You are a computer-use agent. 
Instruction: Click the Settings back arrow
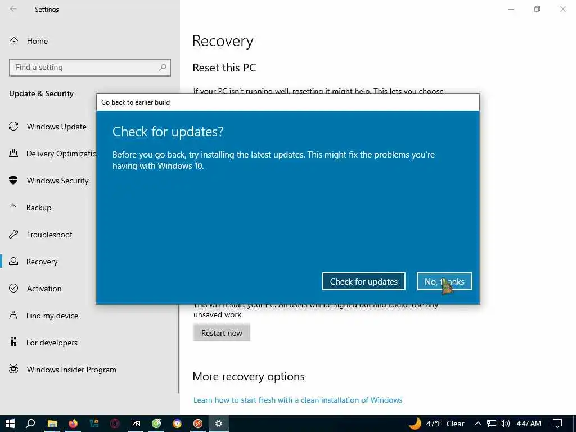click(13, 9)
